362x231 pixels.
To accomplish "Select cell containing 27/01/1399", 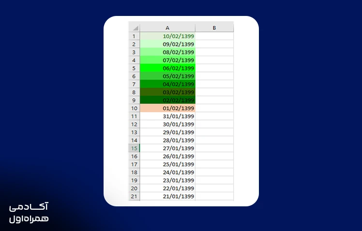I will click(x=167, y=148).
